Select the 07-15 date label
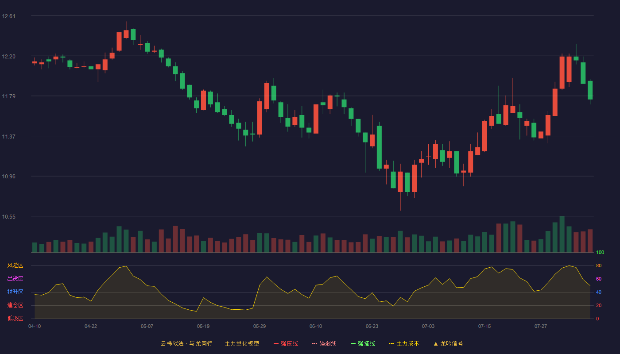Viewport: 620px width, 354px height. [484, 326]
